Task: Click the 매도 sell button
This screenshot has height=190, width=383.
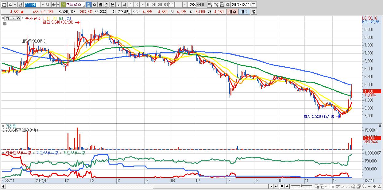Action: 244,12
